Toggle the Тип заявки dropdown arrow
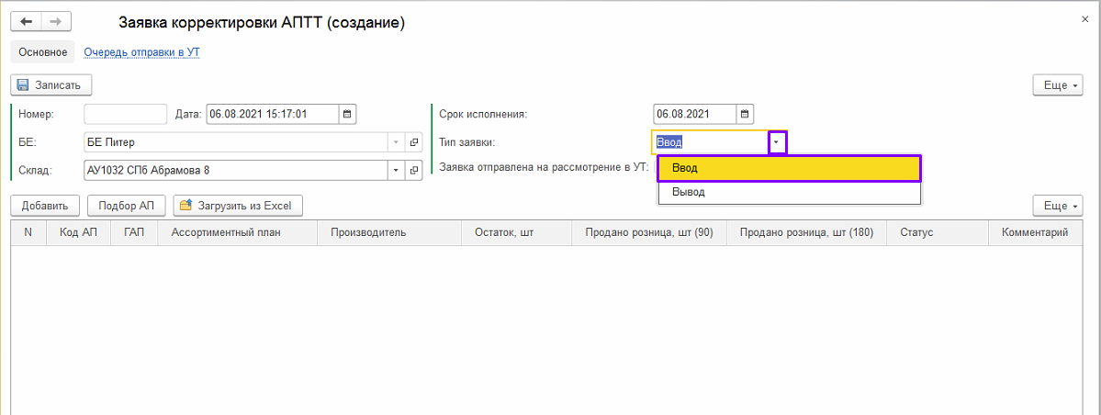1101x415 pixels. [x=777, y=142]
